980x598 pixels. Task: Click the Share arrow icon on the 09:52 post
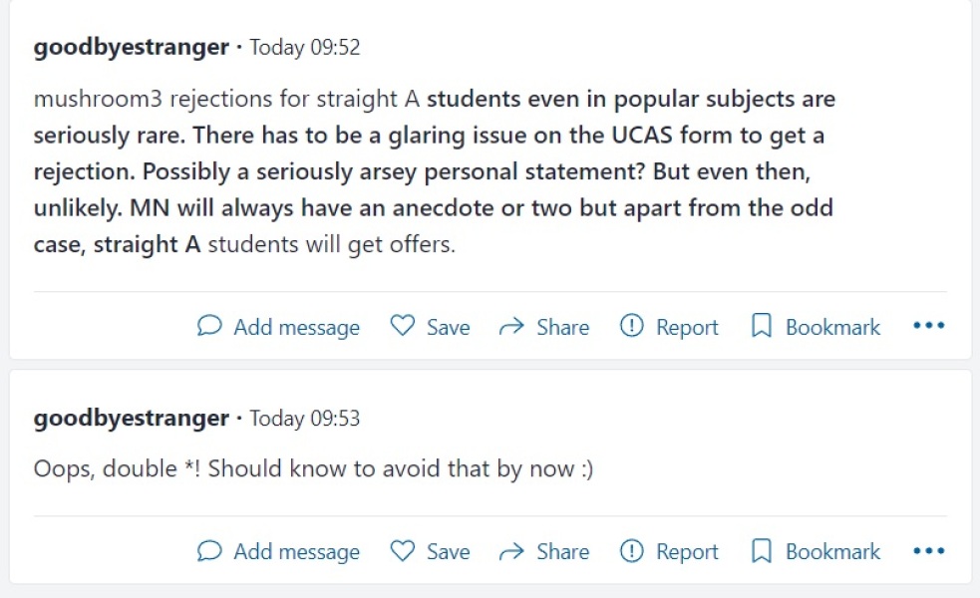click(511, 326)
